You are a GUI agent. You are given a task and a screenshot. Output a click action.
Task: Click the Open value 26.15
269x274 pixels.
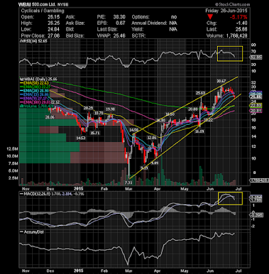53,17
